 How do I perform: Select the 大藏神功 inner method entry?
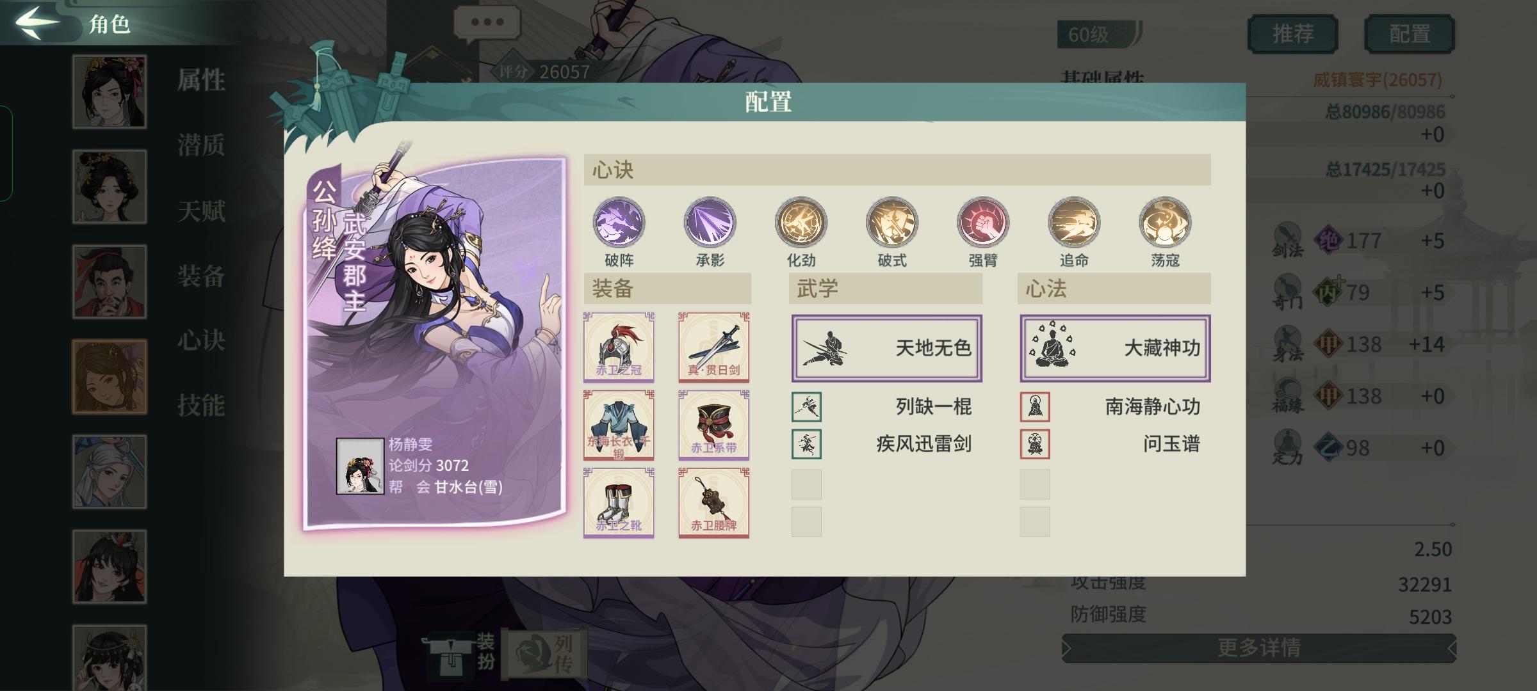coord(1115,348)
